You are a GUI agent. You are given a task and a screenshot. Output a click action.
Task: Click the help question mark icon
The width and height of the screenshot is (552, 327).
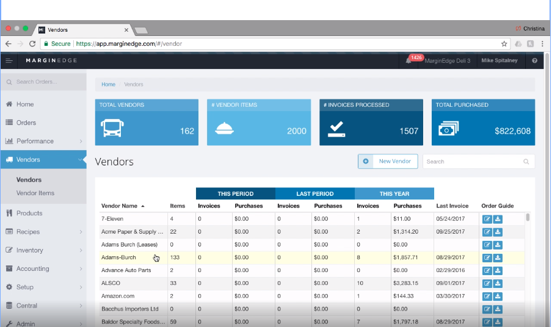[534, 60]
